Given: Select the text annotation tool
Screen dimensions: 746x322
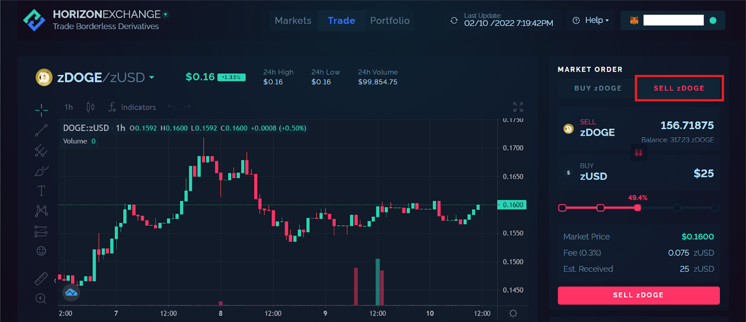Looking at the screenshot, I should coord(42,191).
